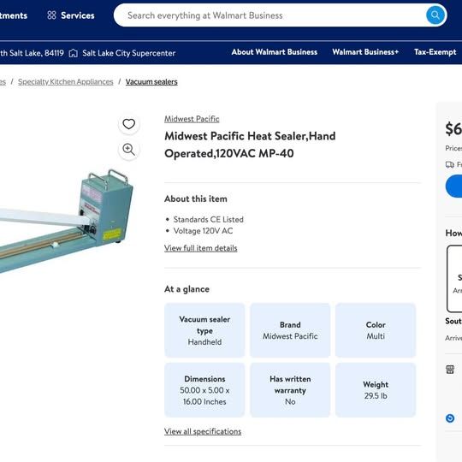Click the Voltage 120V AC bullet
The image size is (462, 462).
[203, 231]
